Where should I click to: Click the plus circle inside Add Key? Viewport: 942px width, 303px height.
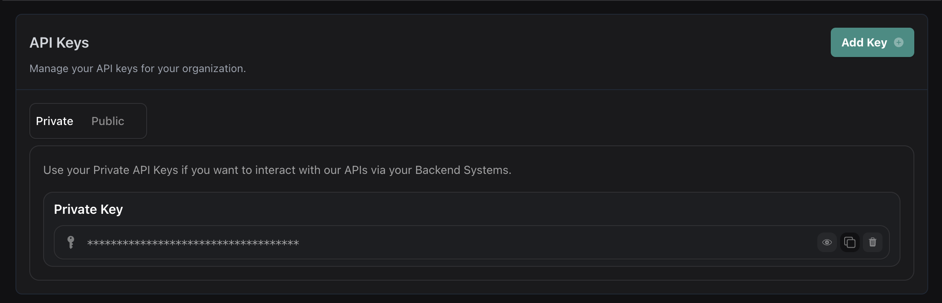898,42
